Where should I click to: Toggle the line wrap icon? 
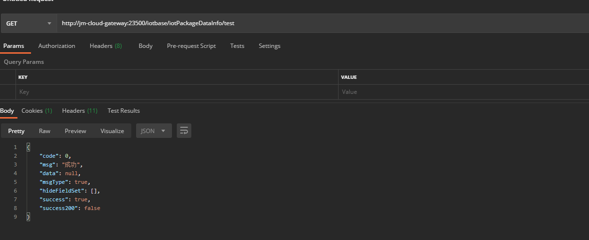tap(184, 131)
